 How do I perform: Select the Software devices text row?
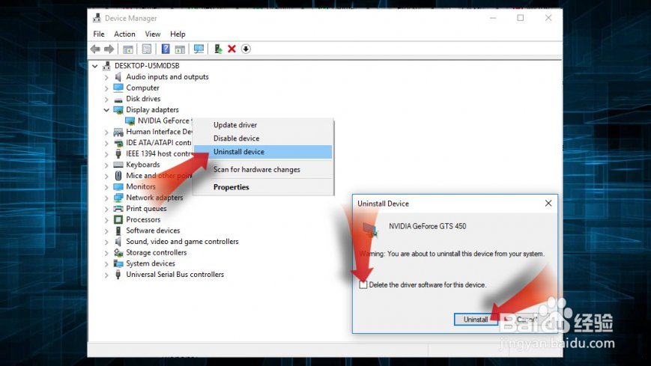pyautogui.click(x=153, y=231)
